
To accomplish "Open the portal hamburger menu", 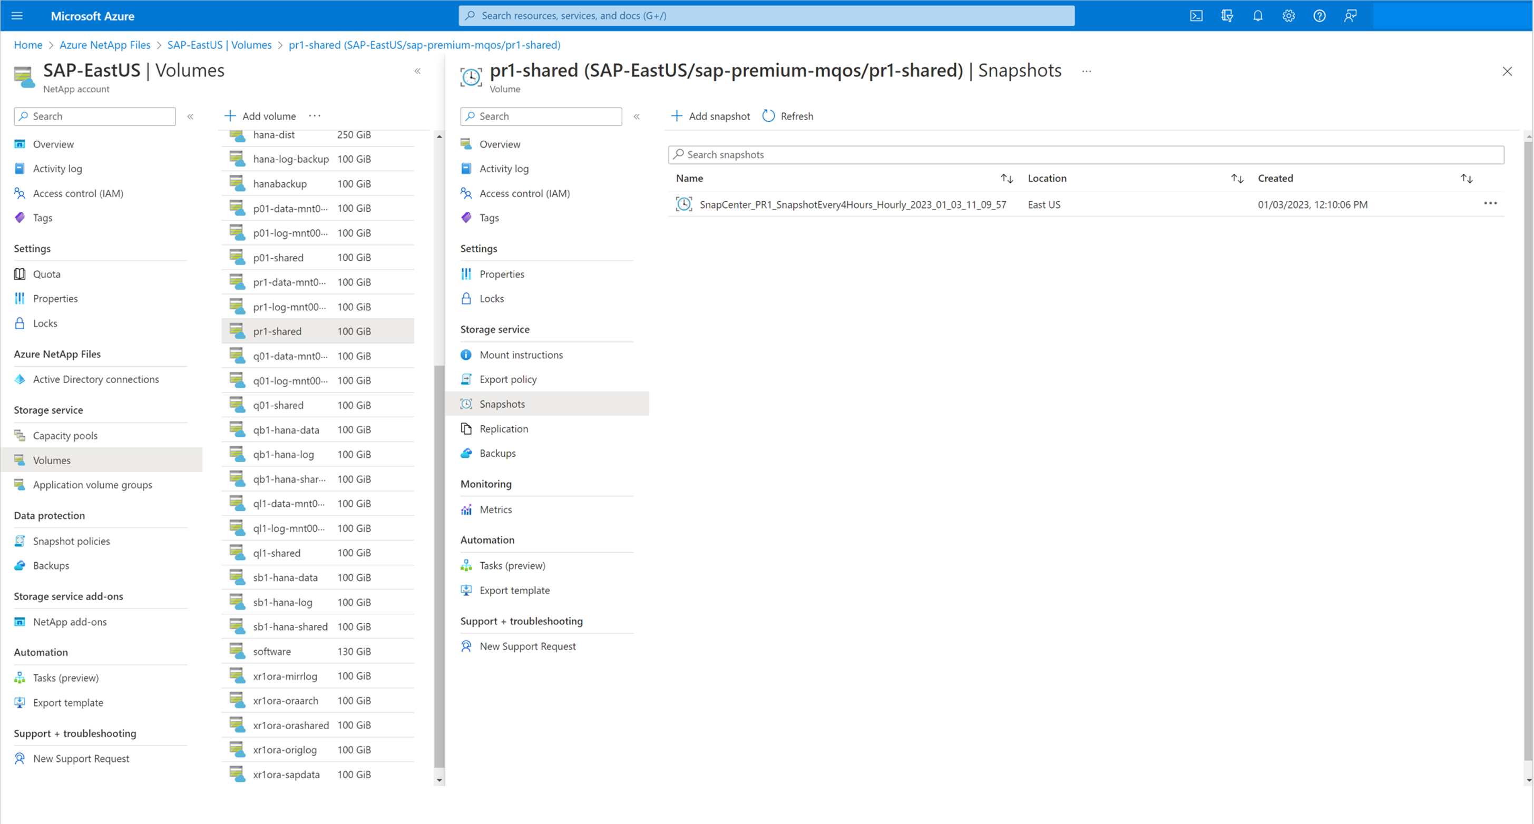I will 17,16.
